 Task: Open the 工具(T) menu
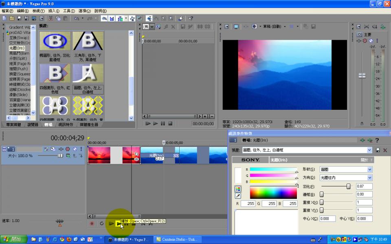coord(69,11)
